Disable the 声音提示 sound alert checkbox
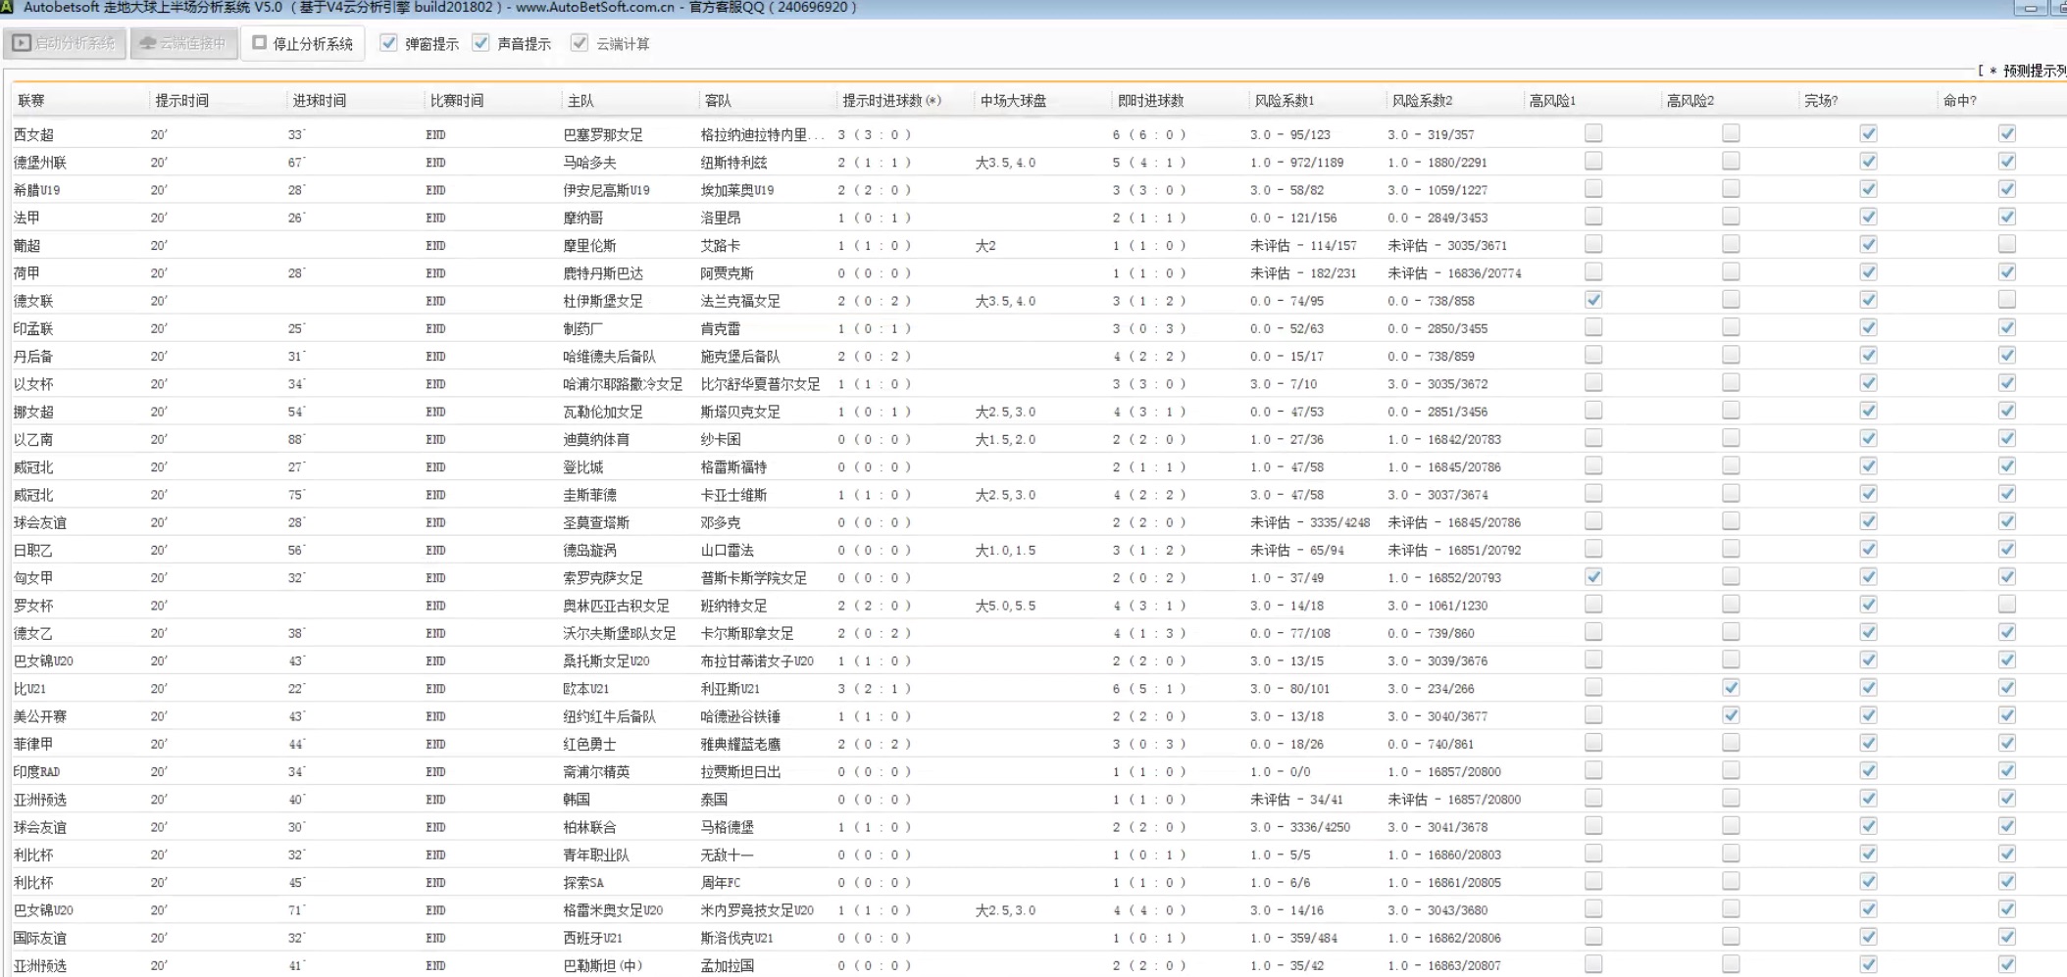 [x=480, y=43]
